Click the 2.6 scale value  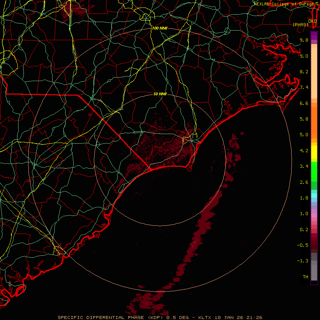pos(304,182)
